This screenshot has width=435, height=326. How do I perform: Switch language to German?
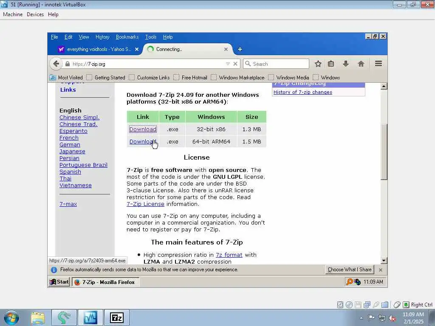tap(70, 144)
